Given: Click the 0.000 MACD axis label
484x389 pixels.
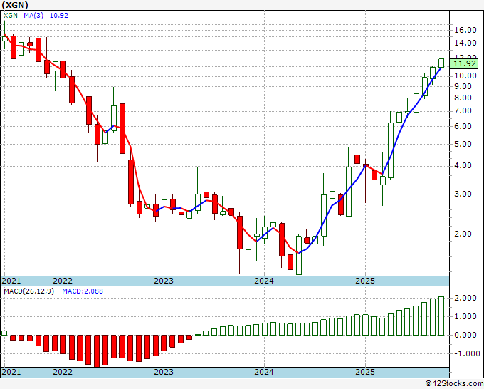Looking at the screenshot, I should tap(465, 336).
